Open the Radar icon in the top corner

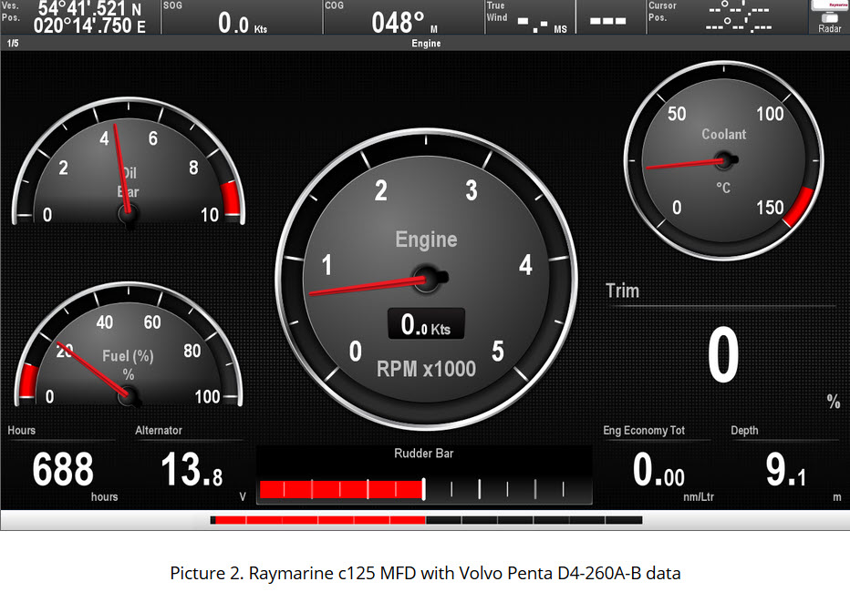click(829, 17)
